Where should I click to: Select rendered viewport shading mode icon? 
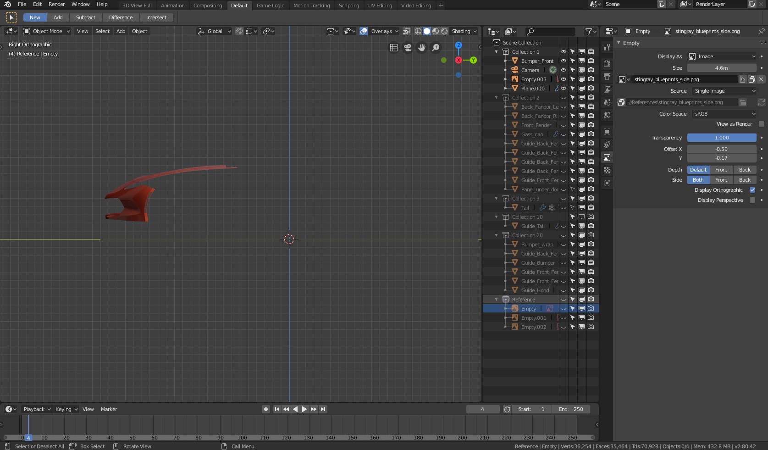tap(444, 31)
